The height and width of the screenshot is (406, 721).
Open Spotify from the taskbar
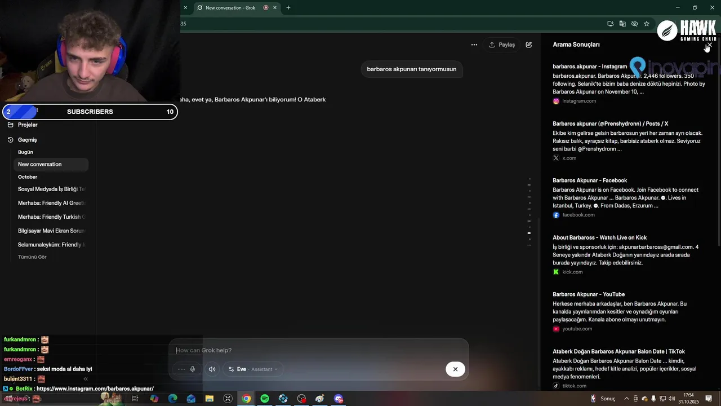[265, 399]
